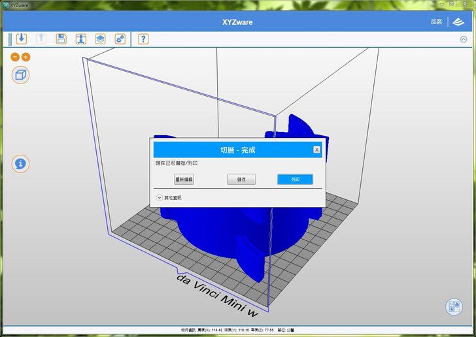
Task: Collapse the toolbar with the chevron arrow
Action: pyautogui.click(x=464, y=39)
